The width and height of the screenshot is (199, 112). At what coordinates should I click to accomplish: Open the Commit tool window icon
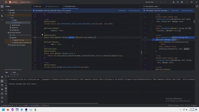coord(2,11)
